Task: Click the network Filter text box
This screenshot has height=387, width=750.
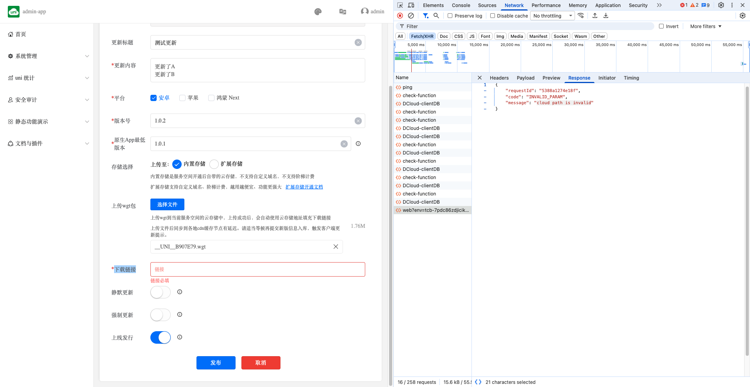Action: coord(525,26)
